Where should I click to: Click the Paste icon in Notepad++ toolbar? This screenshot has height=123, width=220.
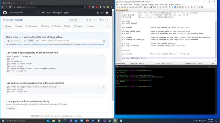(141, 7)
